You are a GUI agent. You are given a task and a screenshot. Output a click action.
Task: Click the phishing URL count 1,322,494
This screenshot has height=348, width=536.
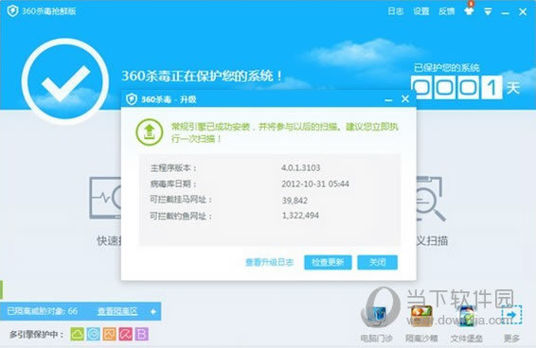[x=300, y=216]
